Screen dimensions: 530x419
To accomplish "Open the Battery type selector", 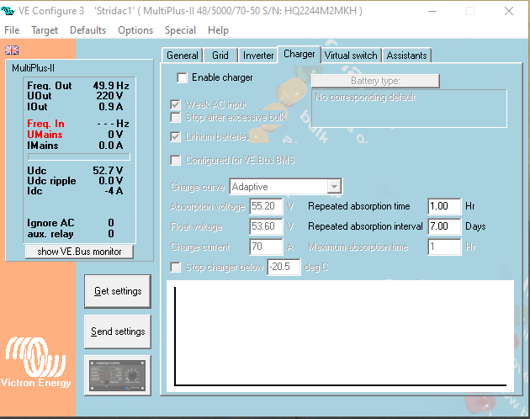I will (x=375, y=81).
